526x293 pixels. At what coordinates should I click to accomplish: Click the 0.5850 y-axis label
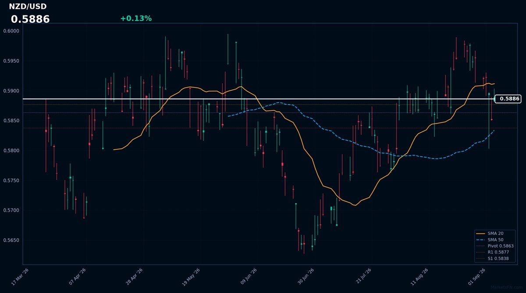[11, 120]
